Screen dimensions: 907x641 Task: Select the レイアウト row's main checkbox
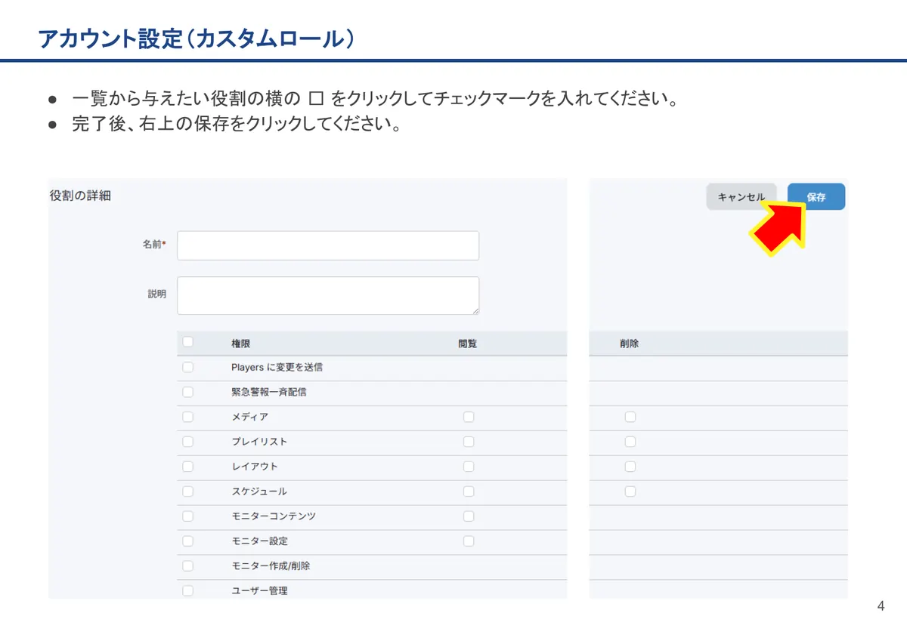187,467
